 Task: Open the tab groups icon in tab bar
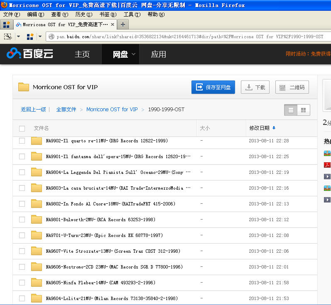[6, 24]
